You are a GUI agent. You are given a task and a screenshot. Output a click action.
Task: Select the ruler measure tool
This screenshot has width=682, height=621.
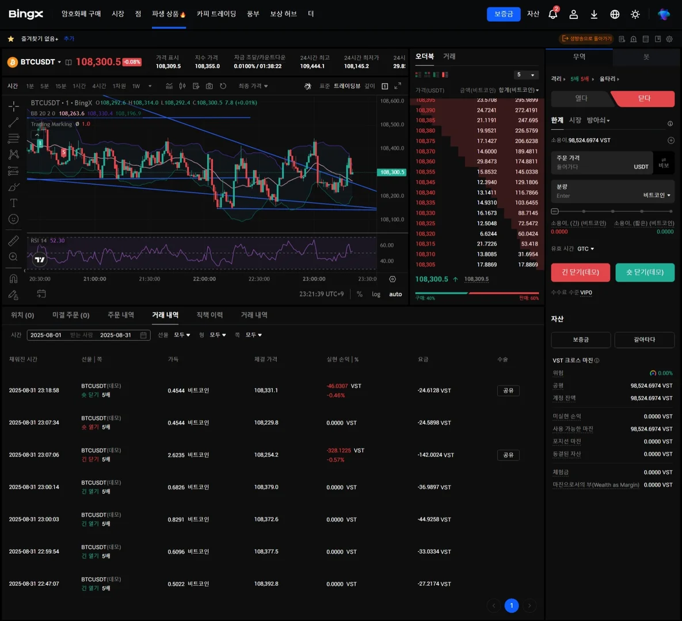[x=13, y=240]
